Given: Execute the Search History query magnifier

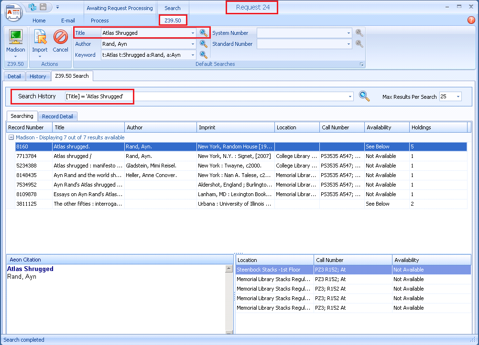Looking at the screenshot, I should 364,96.
